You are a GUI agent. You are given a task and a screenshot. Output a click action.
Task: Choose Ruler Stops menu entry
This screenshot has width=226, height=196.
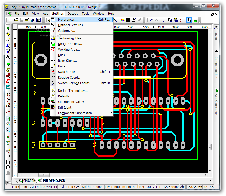[x=82, y=61]
